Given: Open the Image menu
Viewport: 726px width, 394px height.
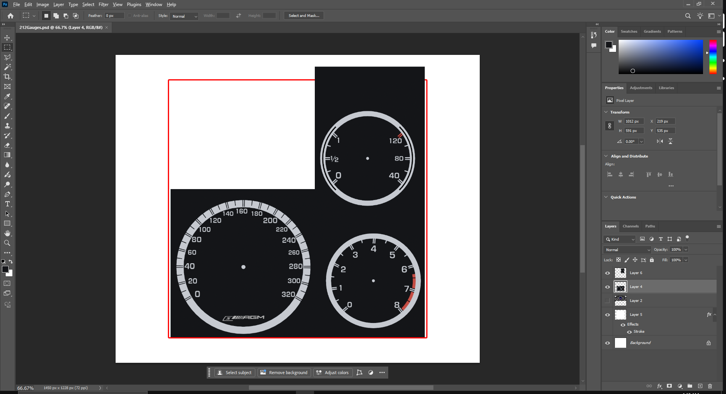Looking at the screenshot, I should click(x=43, y=5).
